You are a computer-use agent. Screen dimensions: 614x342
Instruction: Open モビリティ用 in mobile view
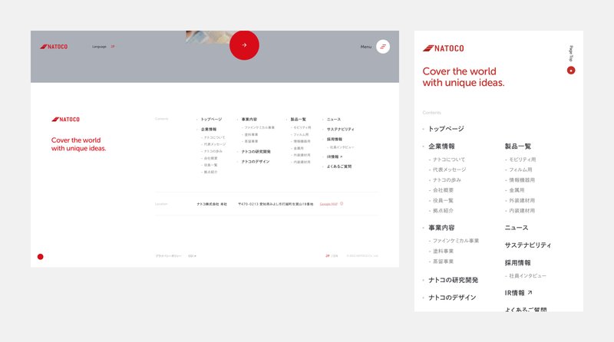click(x=523, y=159)
